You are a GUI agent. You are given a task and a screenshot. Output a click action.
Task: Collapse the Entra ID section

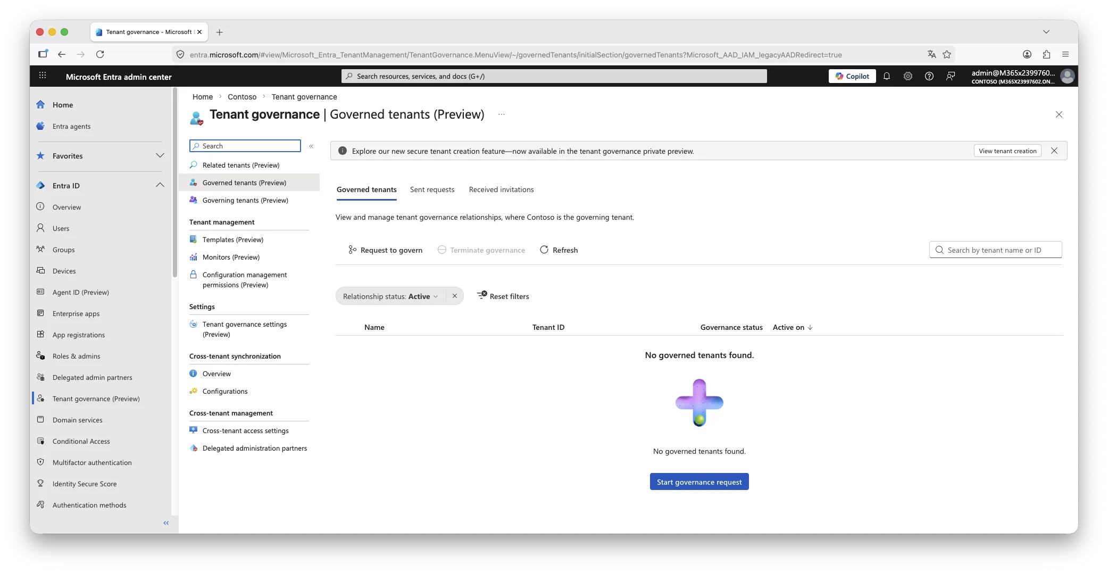(x=160, y=185)
